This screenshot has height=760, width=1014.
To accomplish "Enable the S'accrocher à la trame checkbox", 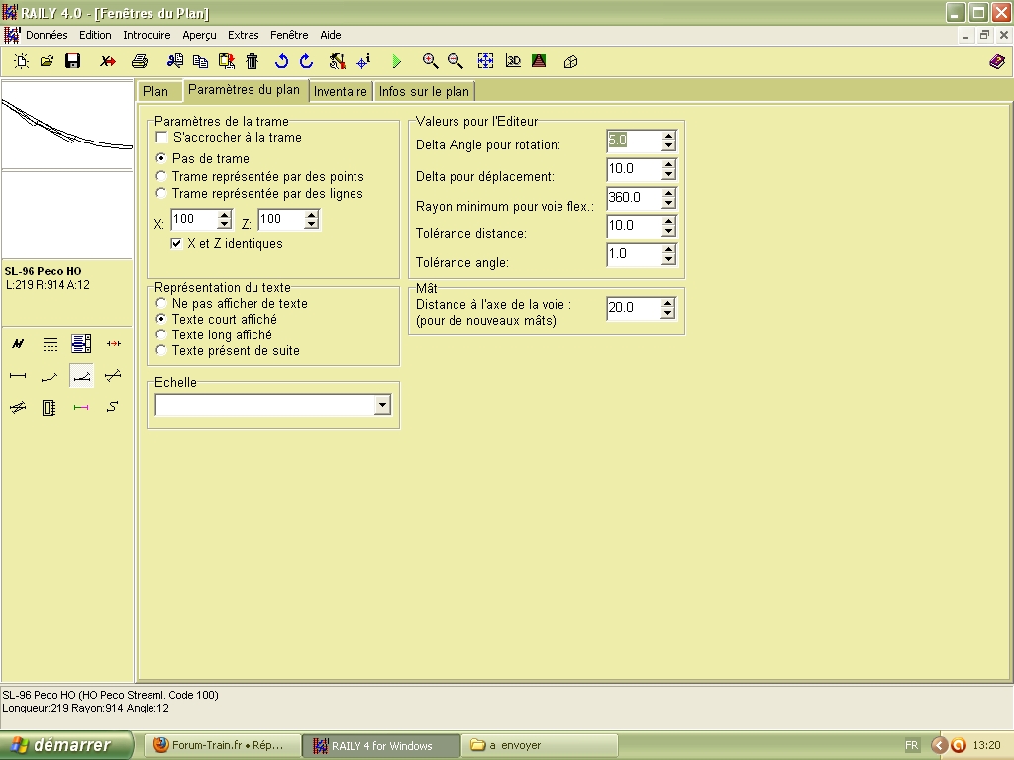I will pyautogui.click(x=161, y=137).
